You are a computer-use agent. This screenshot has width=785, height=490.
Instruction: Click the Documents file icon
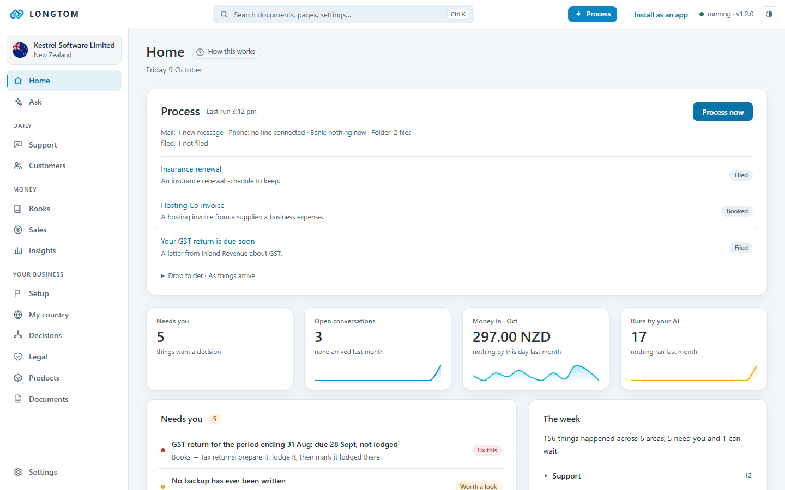18,399
